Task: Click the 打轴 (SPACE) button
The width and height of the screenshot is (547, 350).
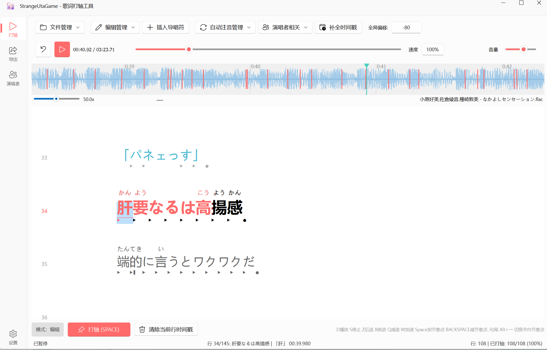Action: pyautogui.click(x=99, y=329)
